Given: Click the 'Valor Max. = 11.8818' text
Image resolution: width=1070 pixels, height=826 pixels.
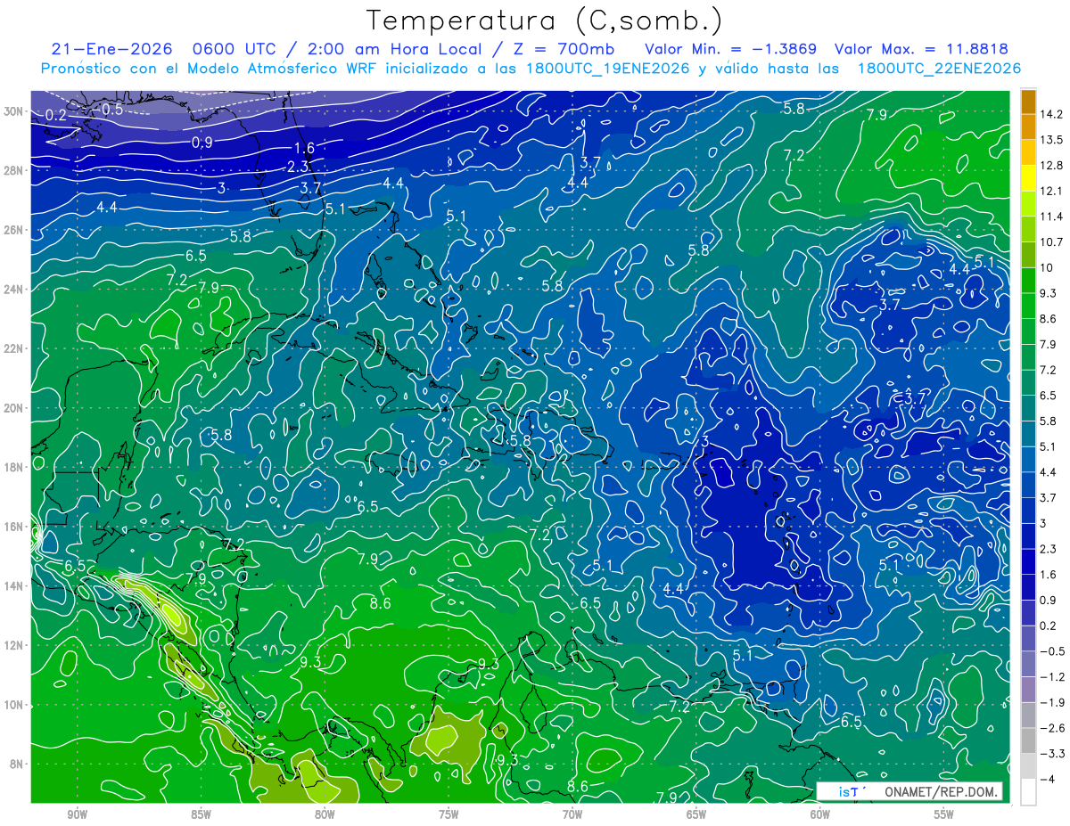Looking at the screenshot, I should [922, 49].
